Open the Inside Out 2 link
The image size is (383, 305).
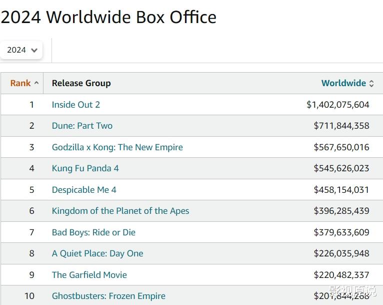(76, 105)
